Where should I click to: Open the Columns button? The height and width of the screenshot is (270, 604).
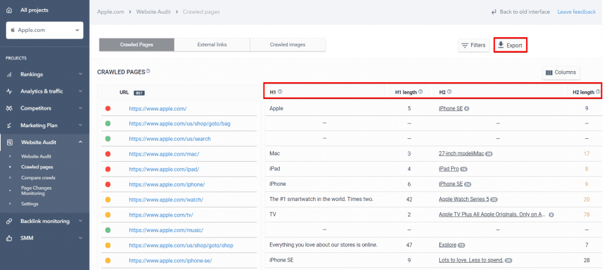tap(561, 72)
